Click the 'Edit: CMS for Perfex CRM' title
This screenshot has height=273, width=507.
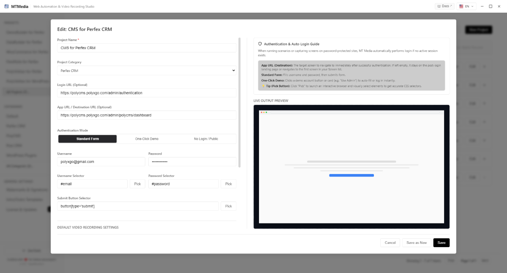tap(84, 30)
